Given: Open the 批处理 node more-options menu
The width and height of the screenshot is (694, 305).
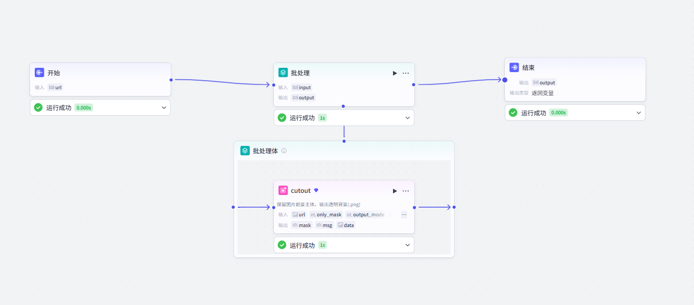Looking at the screenshot, I should (406, 73).
